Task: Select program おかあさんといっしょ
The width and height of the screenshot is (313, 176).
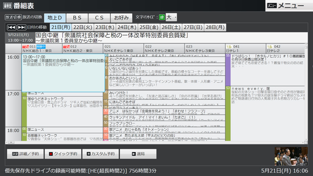Action: (x=165, y=83)
